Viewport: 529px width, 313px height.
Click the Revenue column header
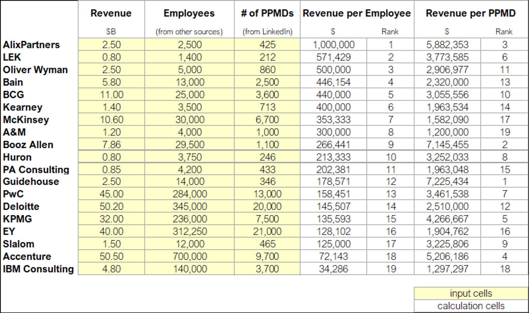111,13
